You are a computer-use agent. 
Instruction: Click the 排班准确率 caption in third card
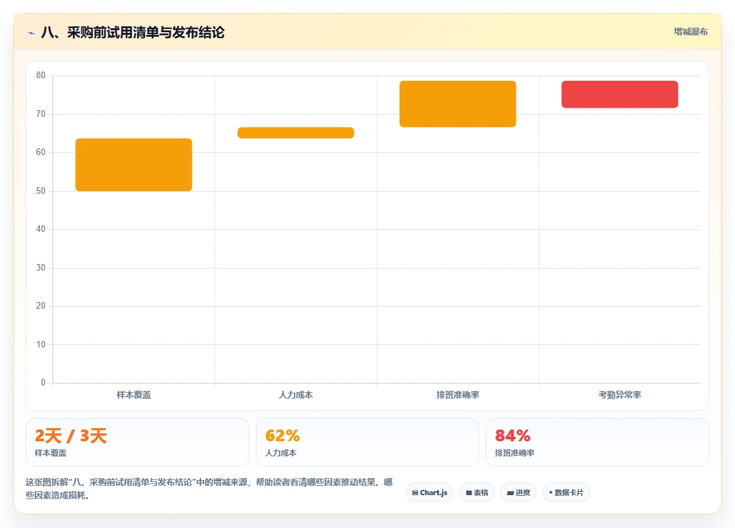tap(514, 453)
